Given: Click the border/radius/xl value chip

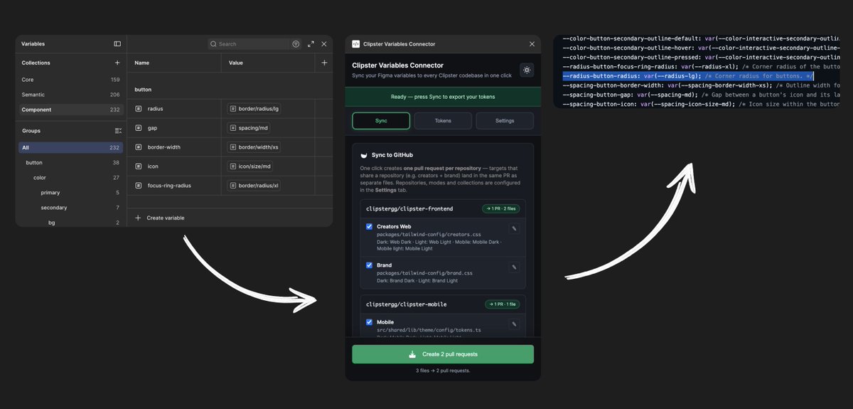Looking at the screenshot, I should coord(254,186).
